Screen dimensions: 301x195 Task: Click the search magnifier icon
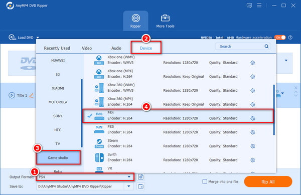[x=266, y=46]
